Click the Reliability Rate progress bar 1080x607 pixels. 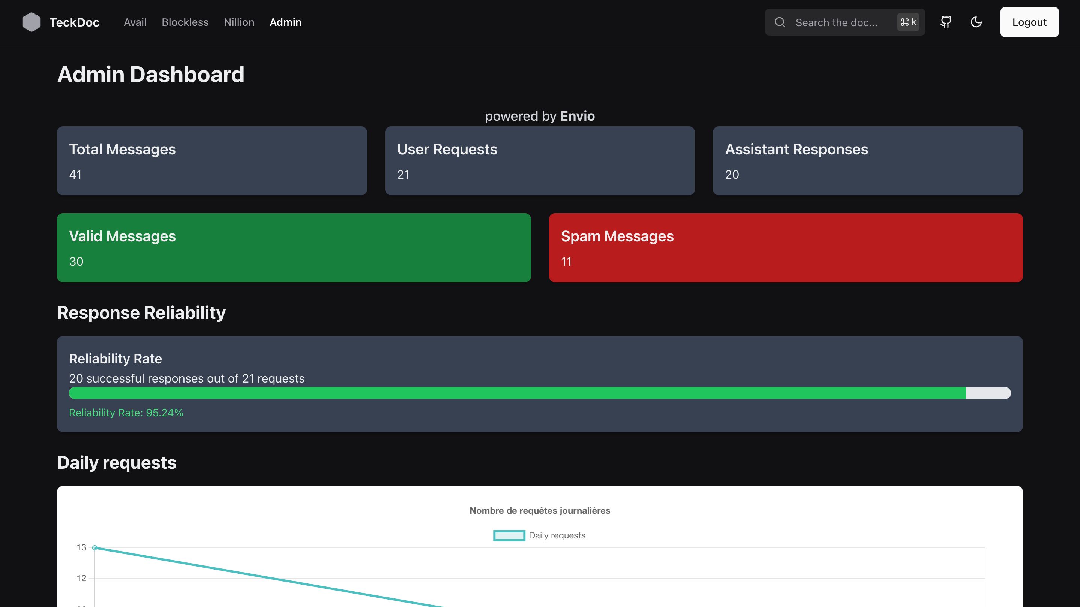(540, 393)
